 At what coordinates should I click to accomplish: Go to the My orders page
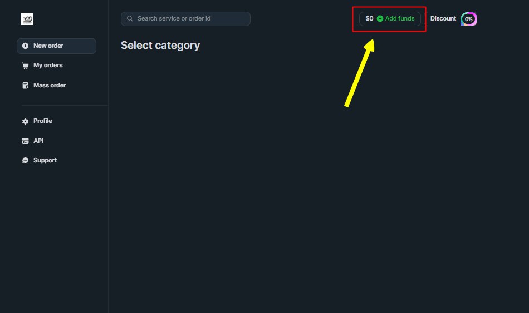coord(48,66)
